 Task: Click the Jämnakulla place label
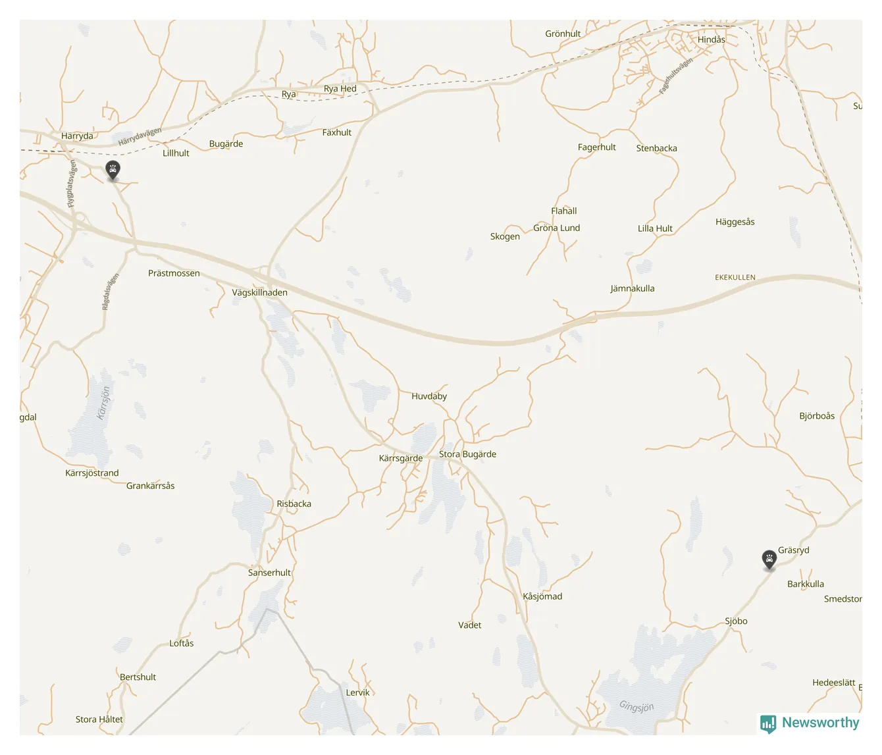[632, 288]
